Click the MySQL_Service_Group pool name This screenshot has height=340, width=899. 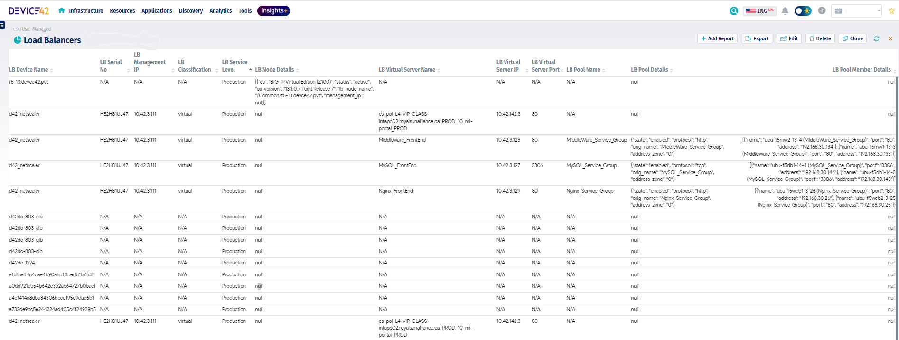point(591,165)
